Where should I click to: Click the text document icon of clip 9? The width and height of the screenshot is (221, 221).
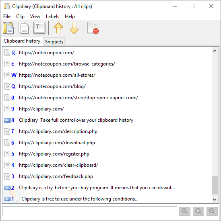click(7, 109)
